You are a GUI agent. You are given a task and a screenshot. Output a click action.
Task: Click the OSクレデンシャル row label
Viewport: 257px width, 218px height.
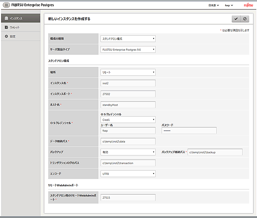[x=61, y=123]
